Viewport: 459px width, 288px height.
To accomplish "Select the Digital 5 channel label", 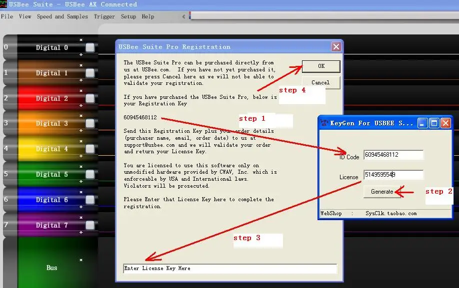I will click(52, 174).
